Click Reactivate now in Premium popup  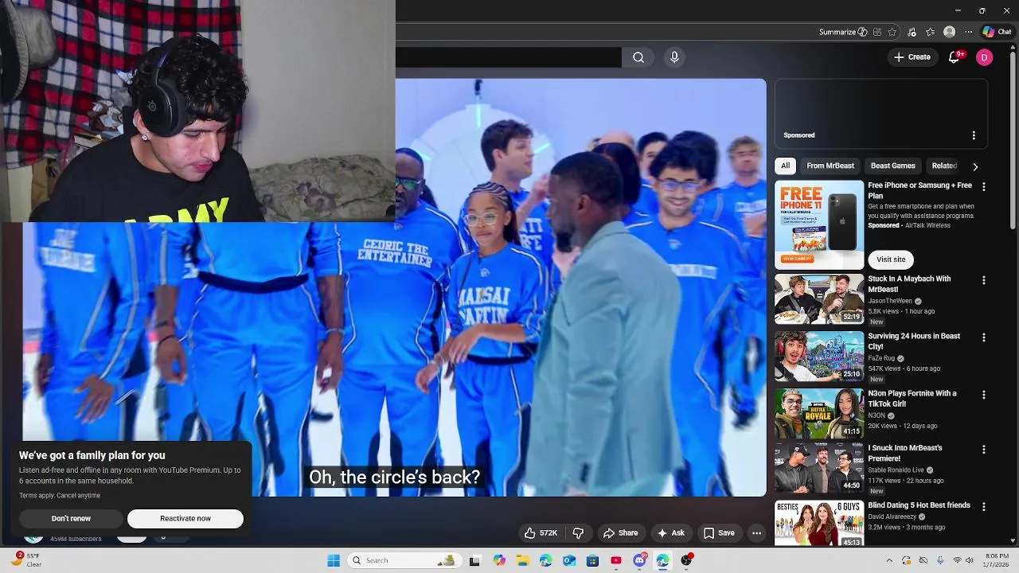pyautogui.click(x=185, y=519)
